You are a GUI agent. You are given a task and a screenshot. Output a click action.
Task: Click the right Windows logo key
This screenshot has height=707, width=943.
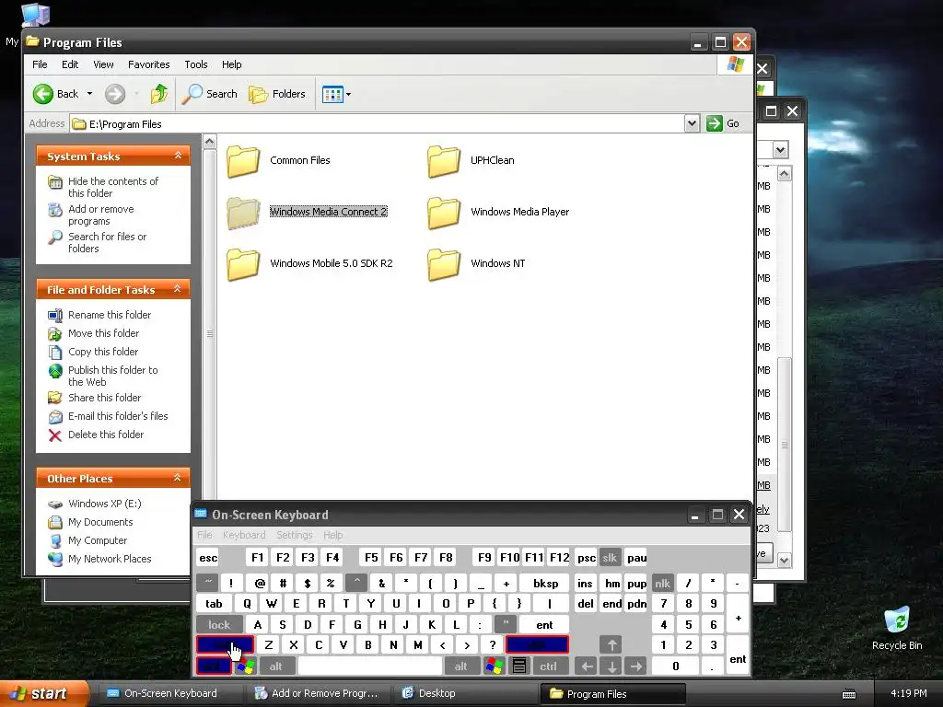pos(495,666)
